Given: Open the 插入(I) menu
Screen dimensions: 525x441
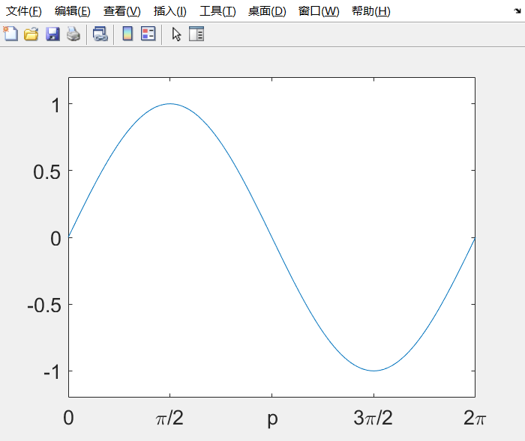Looking at the screenshot, I should click(x=169, y=11).
